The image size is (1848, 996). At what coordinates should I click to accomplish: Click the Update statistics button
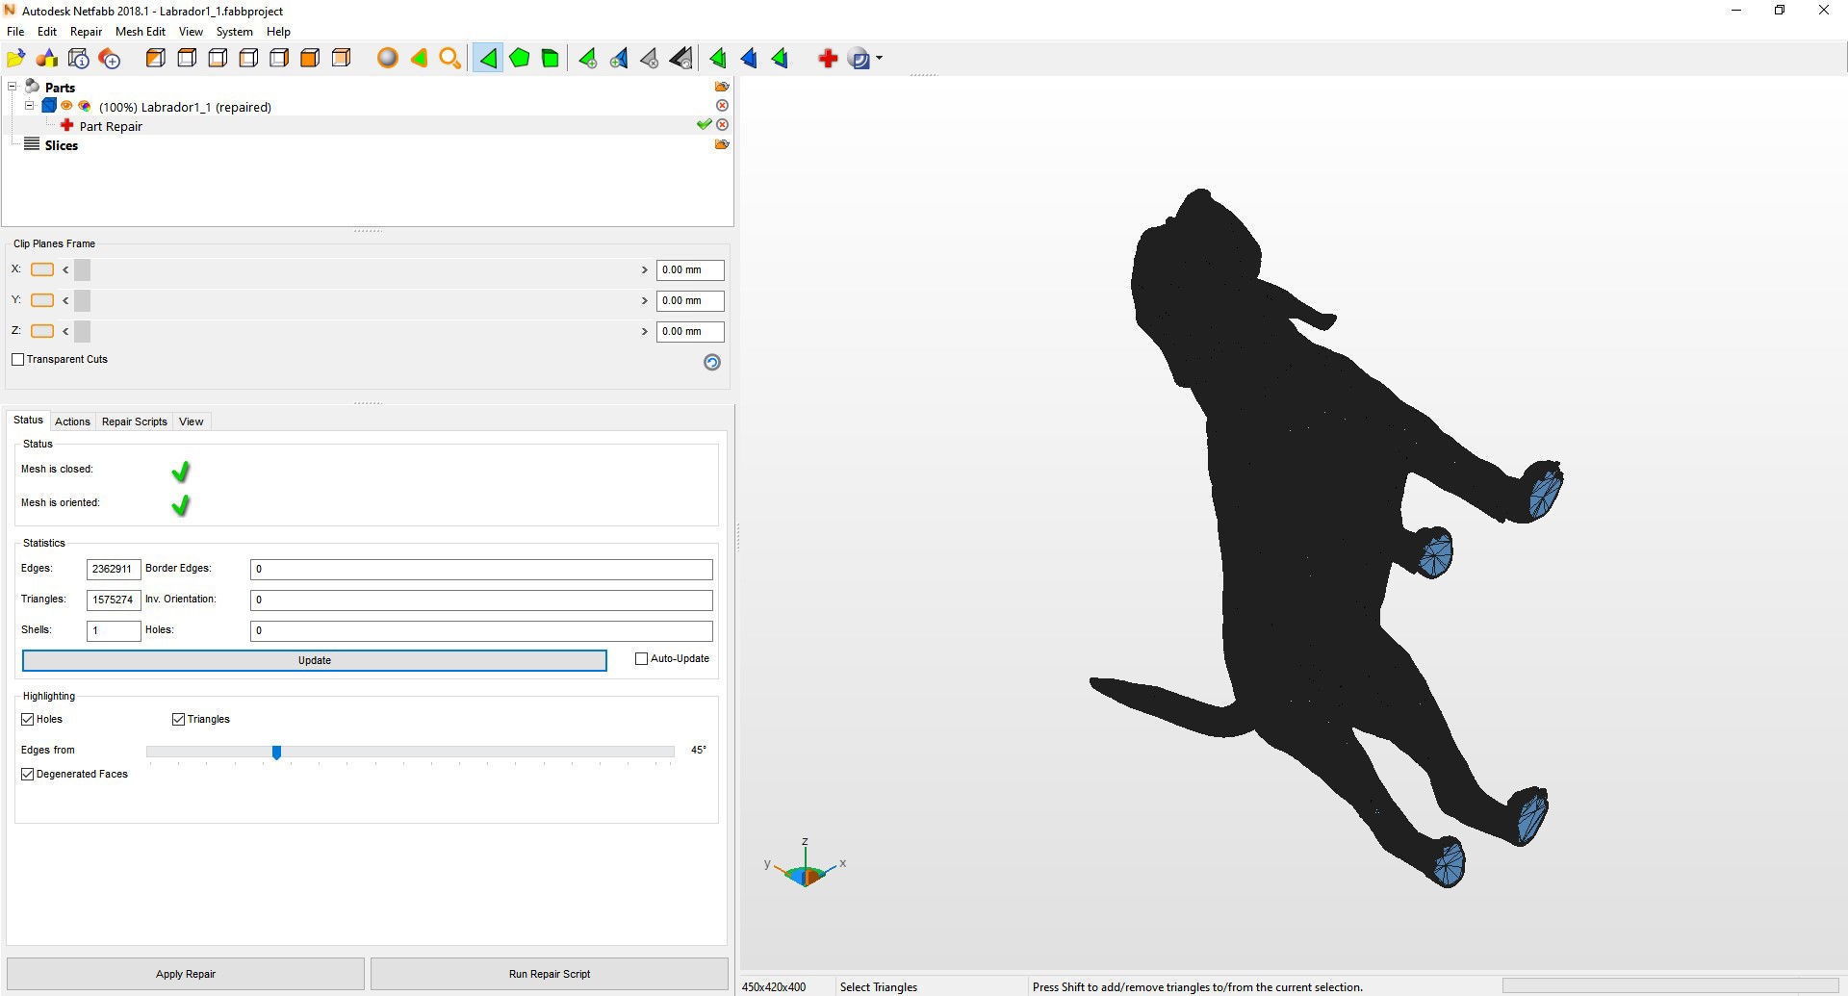(315, 660)
